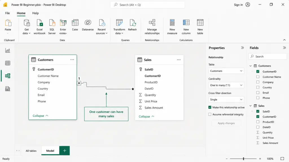Click the top Search box
Screen dimensions: 289x162
pyautogui.click(x=147, y=5)
